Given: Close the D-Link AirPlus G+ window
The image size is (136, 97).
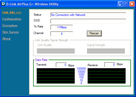Looking at the screenshot, I should tap(132, 4).
